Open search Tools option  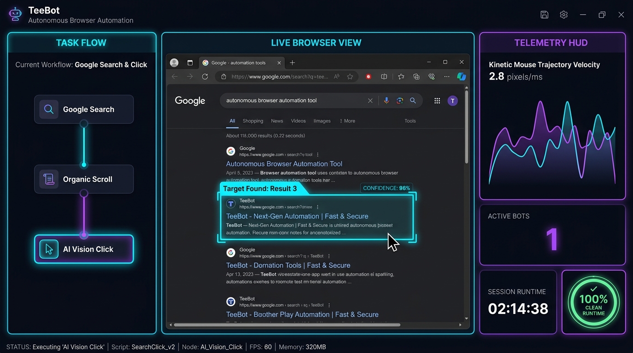pyautogui.click(x=410, y=121)
